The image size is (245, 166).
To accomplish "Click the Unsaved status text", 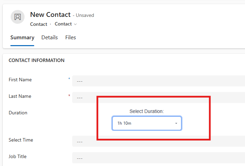I will (85, 15).
